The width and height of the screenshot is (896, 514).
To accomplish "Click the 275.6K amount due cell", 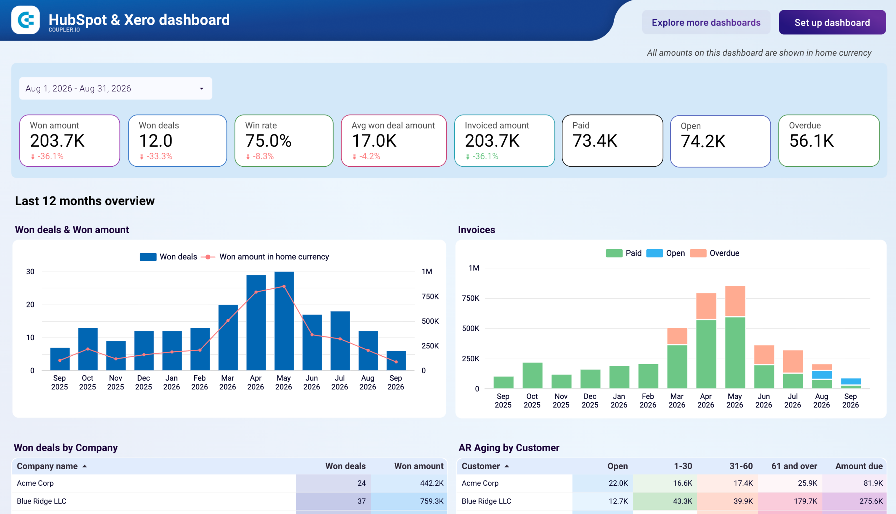I will (854, 501).
